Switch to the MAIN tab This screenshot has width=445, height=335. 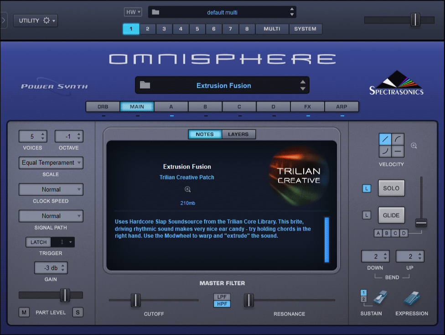[x=137, y=106]
